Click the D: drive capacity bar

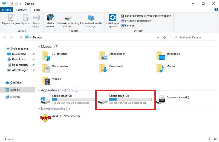[130, 99]
